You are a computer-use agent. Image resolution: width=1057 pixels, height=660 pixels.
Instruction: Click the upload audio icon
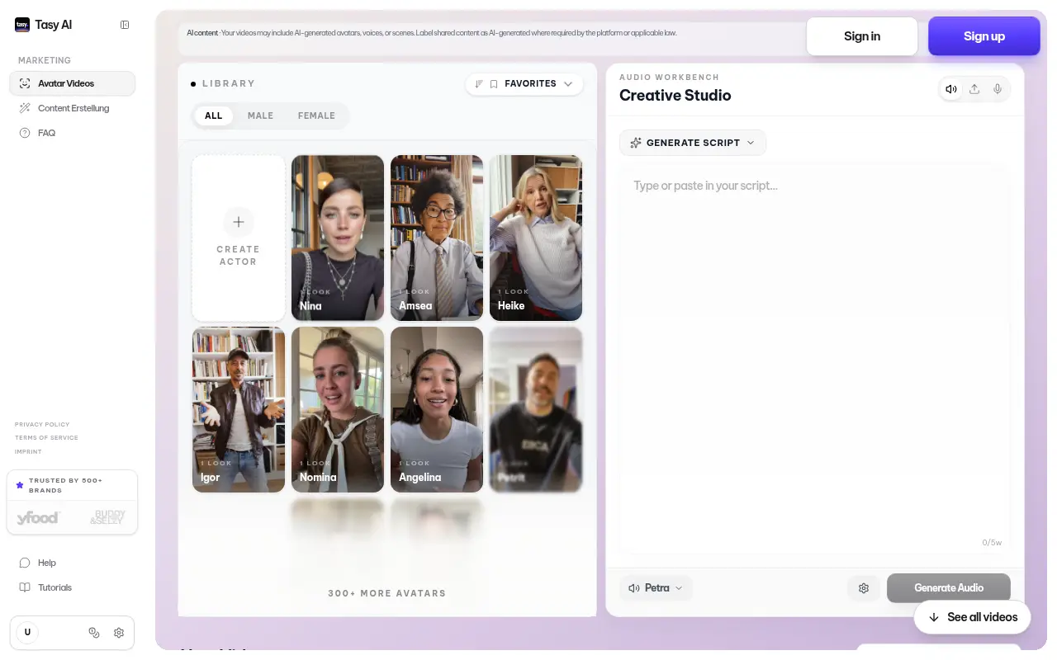click(x=974, y=89)
